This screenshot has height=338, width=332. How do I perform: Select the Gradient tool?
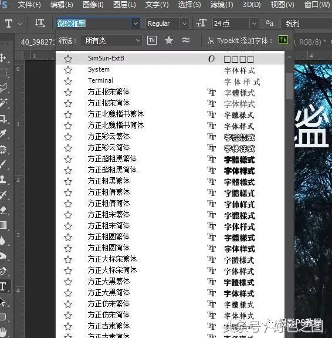4,225
